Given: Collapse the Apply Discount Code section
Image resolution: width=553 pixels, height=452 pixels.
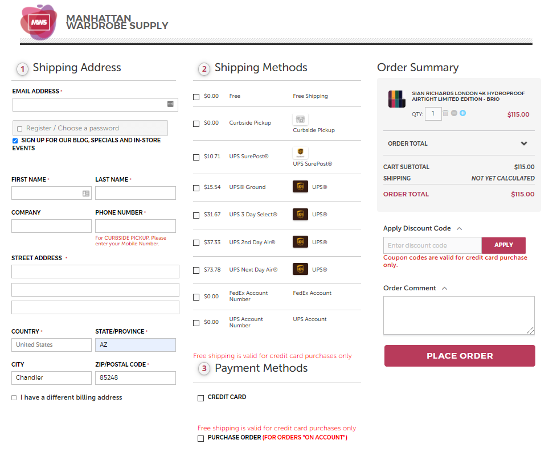Looking at the screenshot, I should (x=459, y=228).
